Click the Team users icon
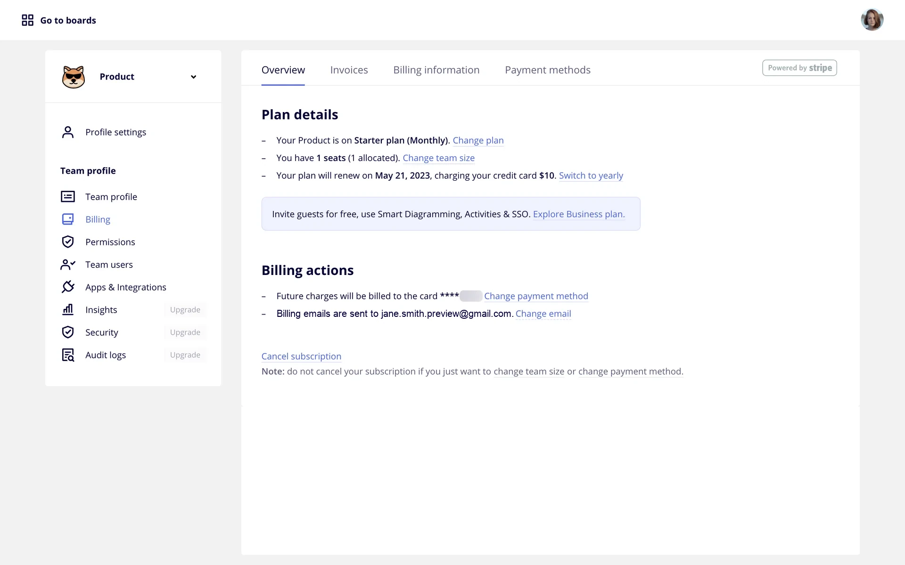Viewport: 905px width, 565px height. [x=68, y=265]
